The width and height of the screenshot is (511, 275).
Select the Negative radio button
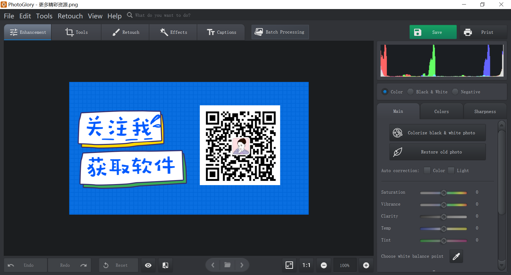(x=455, y=92)
